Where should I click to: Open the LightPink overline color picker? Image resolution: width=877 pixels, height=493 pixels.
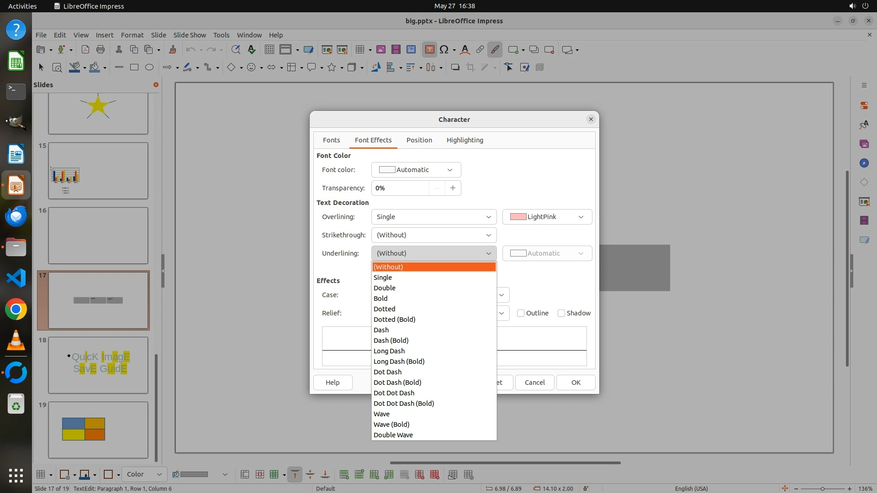click(547, 217)
